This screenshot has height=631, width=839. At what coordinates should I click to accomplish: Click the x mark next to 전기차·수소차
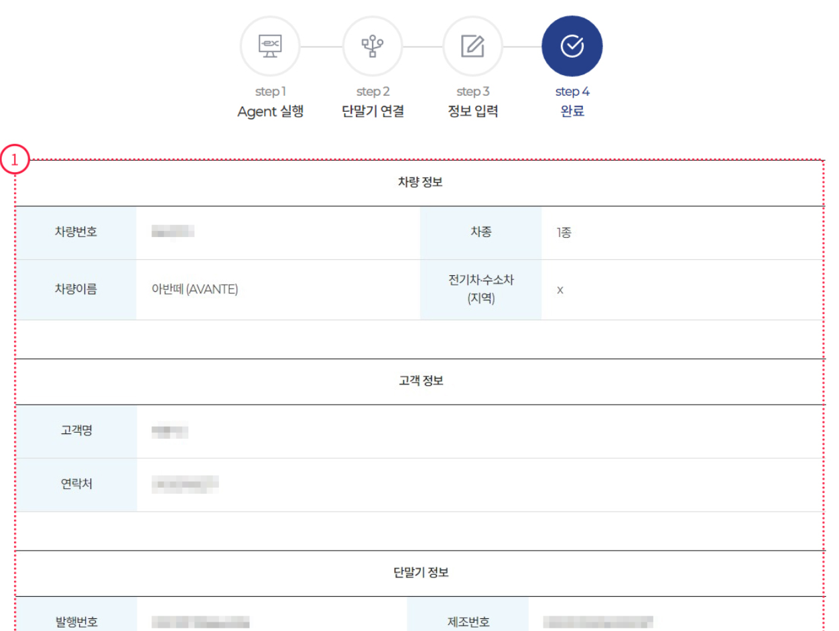(560, 290)
